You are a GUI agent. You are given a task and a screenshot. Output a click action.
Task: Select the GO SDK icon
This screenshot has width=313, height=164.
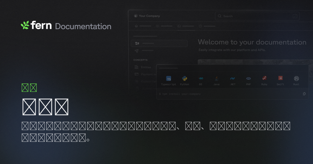click(201, 78)
